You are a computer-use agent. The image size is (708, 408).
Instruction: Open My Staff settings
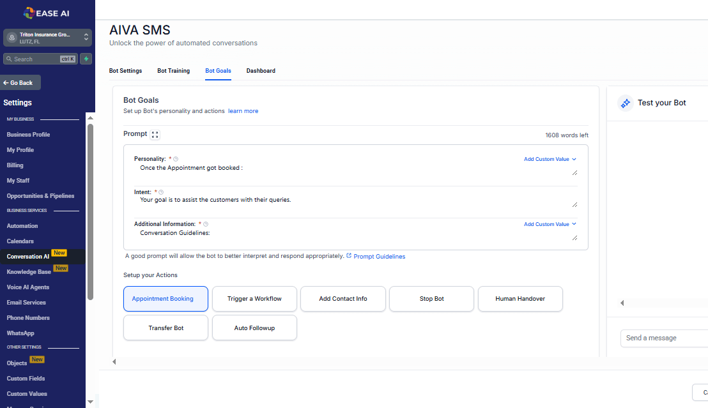pos(18,181)
